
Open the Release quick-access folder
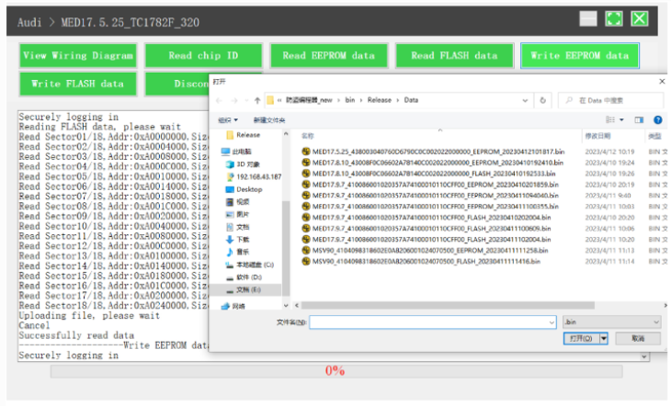tap(247, 135)
